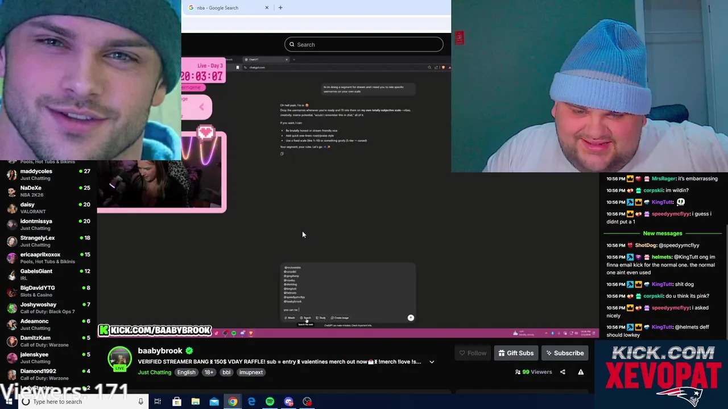Close the 'nba - Google Search' tab

click(267, 7)
